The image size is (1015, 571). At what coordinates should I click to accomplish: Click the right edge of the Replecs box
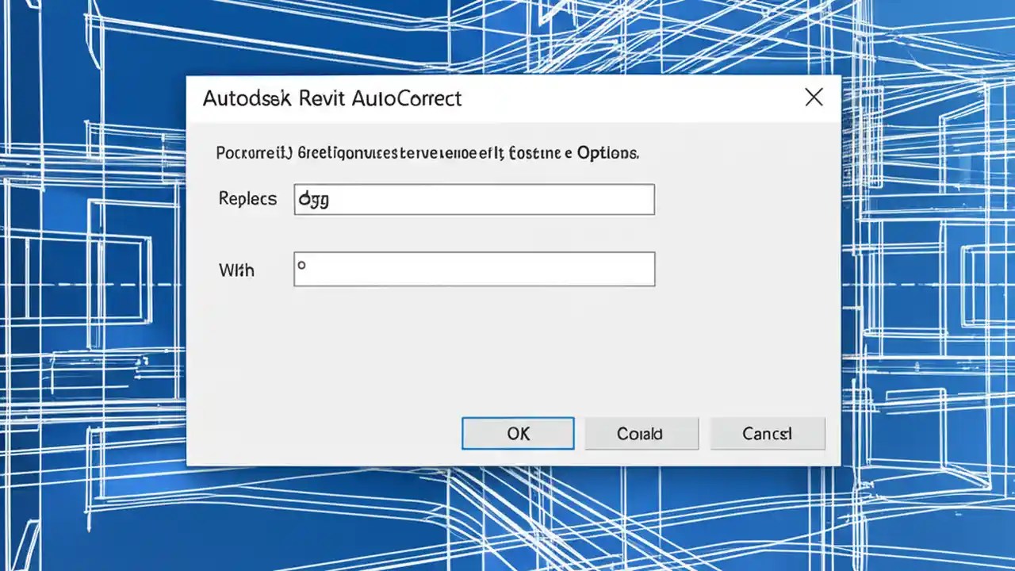[653, 199]
